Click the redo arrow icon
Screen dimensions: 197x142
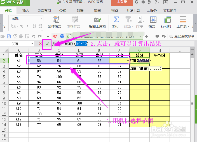coord(40,36)
